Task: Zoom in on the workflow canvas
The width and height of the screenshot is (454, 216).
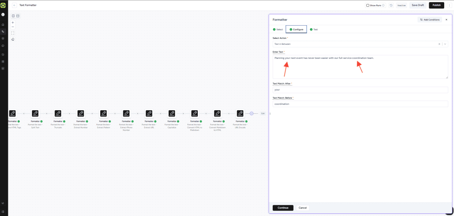Action: [x=13, y=22]
